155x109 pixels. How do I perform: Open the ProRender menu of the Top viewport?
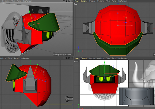coord(123,1)
